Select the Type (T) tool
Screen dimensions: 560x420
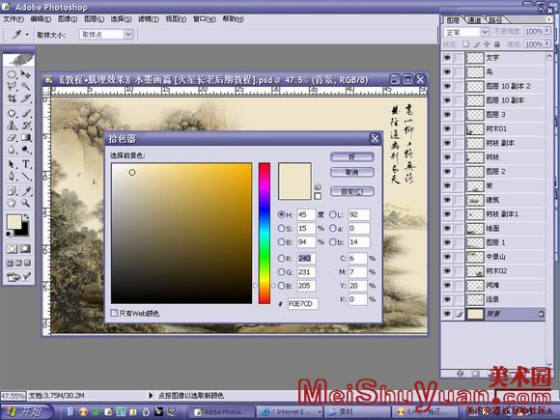click(x=25, y=164)
